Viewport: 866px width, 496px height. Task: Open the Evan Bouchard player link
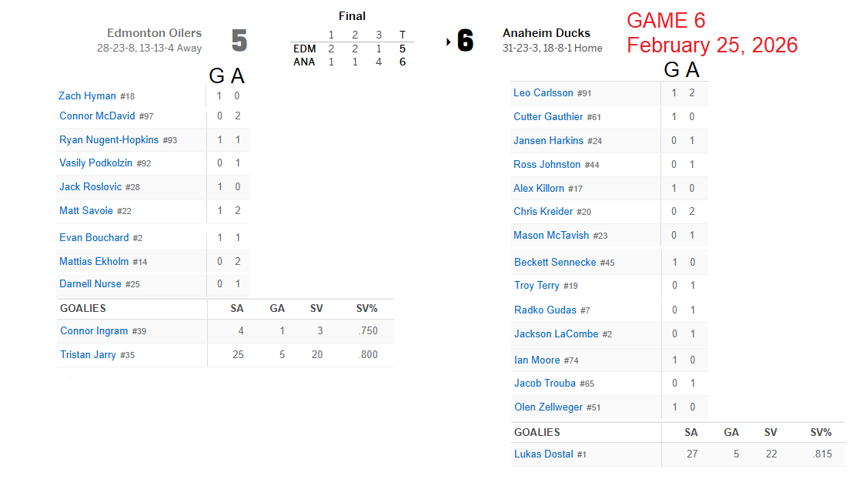94,237
